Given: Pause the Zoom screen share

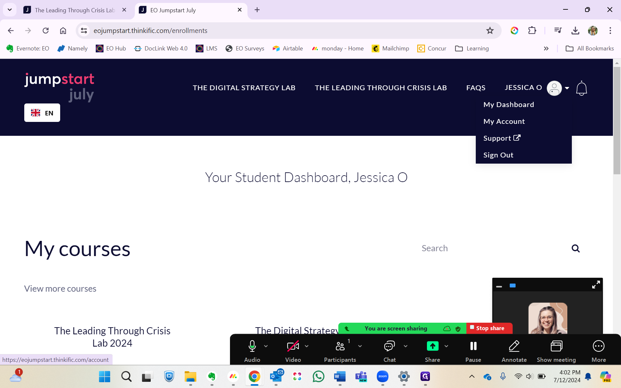Looking at the screenshot, I should 473,350.
